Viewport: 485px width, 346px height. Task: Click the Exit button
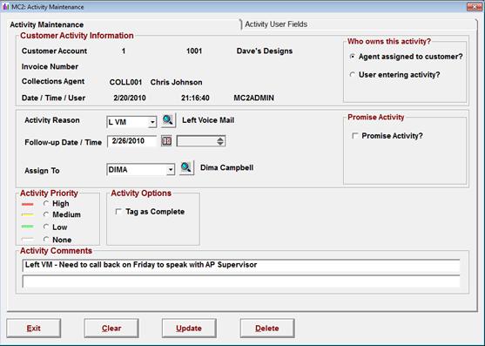click(33, 328)
